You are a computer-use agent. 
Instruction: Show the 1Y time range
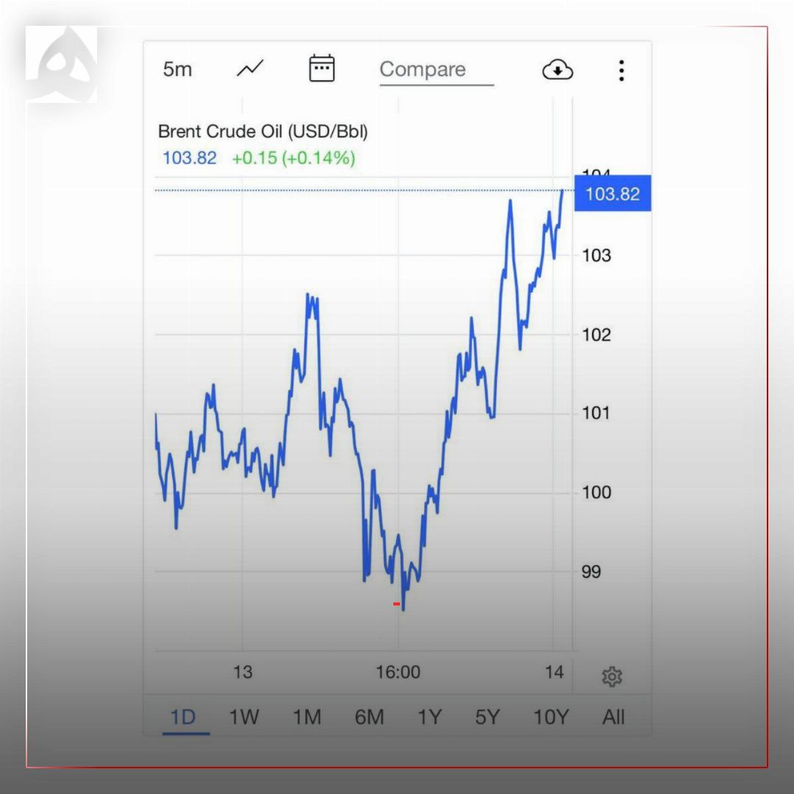[x=429, y=717]
